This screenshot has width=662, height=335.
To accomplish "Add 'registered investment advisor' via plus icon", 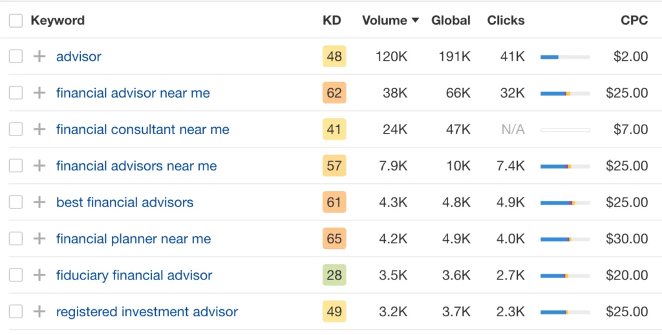I will click(39, 312).
